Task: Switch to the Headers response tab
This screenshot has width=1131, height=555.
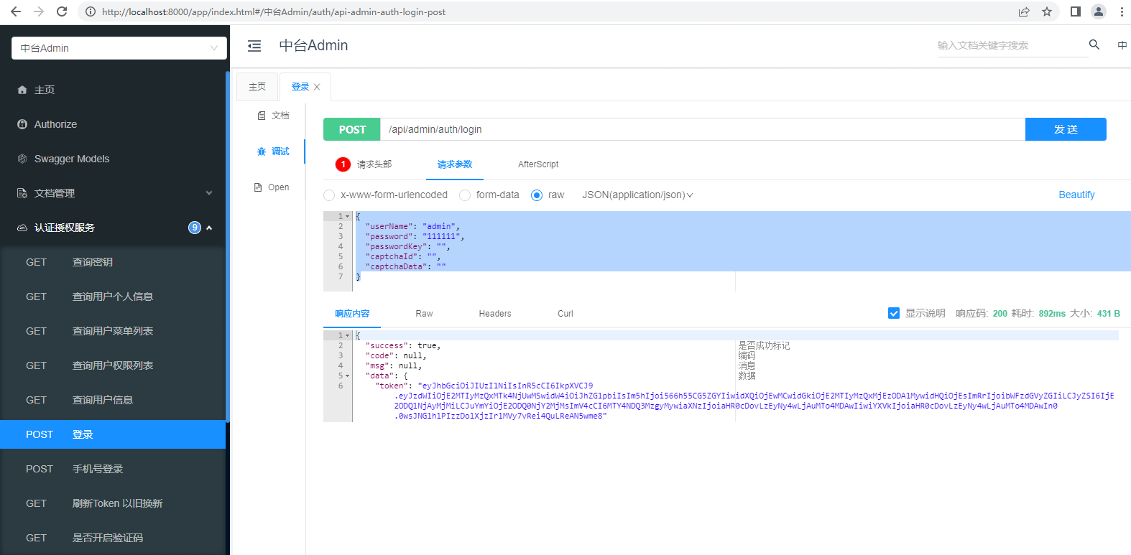Action: [495, 314]
